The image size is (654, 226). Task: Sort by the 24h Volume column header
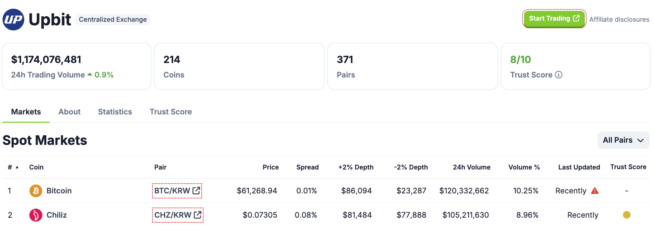click(x=472, y=167)
